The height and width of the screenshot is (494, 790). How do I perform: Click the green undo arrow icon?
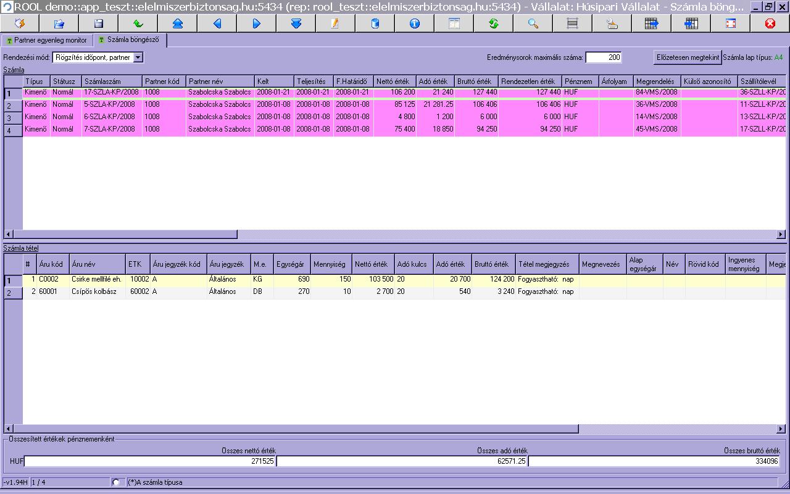click(138, 23)
